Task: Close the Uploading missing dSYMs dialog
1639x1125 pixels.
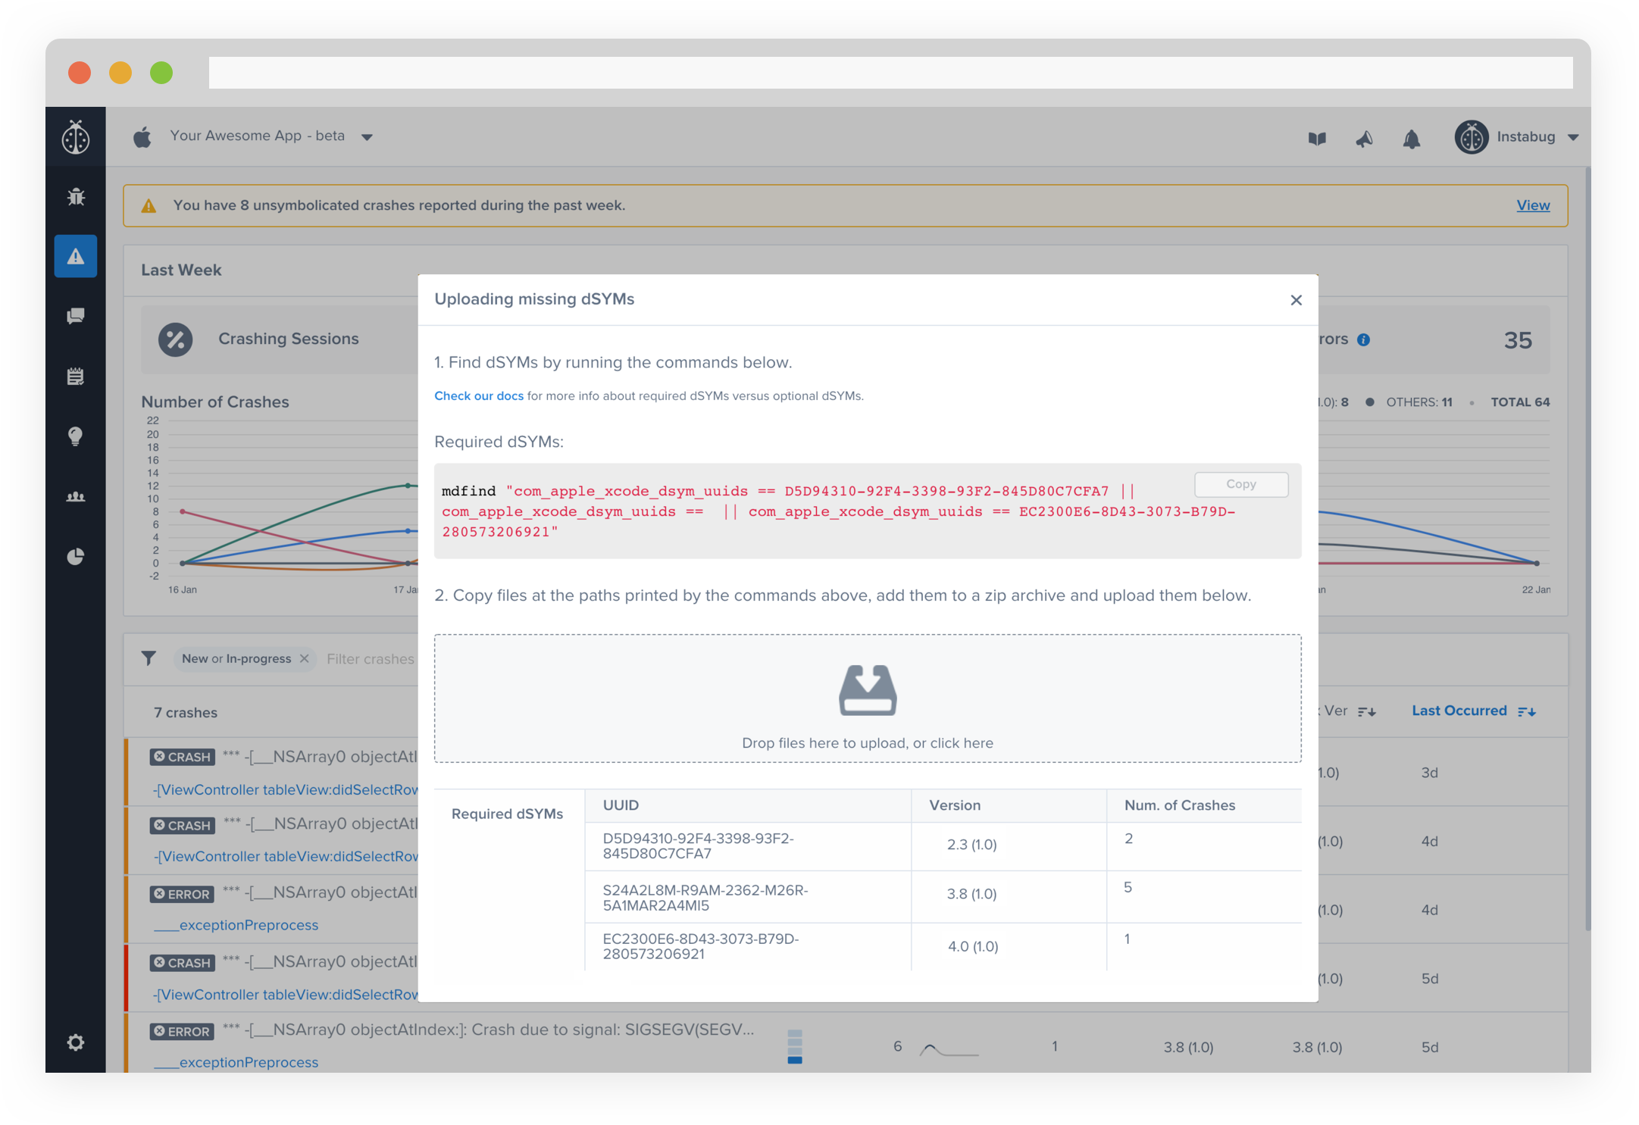Action: pos(1296,300)
